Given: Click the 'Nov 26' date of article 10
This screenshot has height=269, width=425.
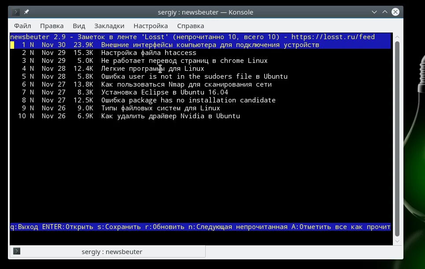Looking at the screenshot, I should (x=54, y=116).
